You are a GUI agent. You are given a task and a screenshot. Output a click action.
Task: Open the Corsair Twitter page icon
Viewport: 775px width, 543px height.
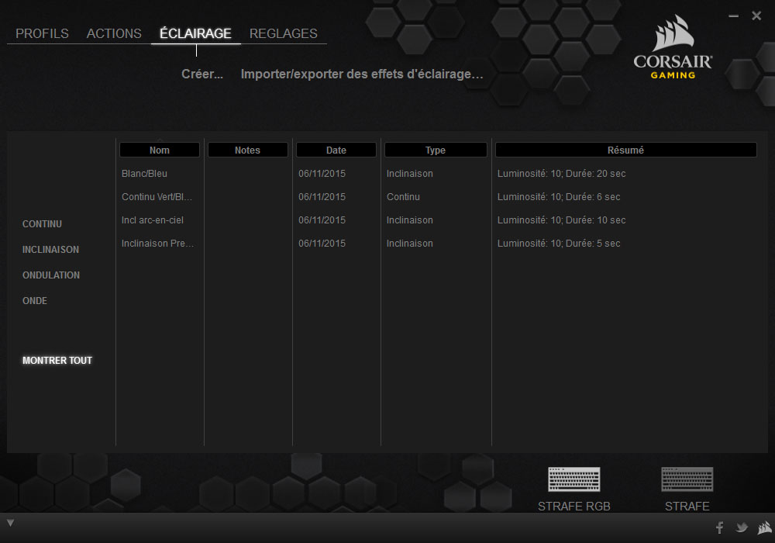click(x=742, y=527)
